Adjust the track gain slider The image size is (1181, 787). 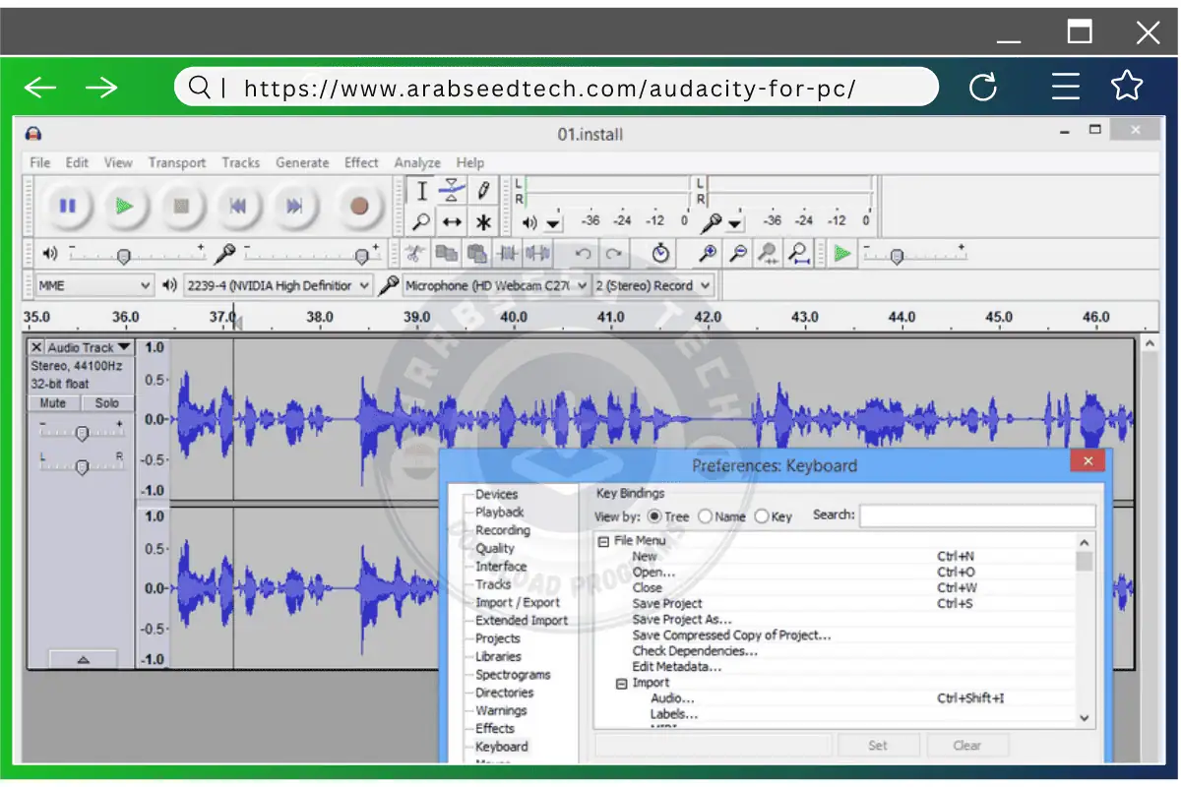(x=82, y=431)
